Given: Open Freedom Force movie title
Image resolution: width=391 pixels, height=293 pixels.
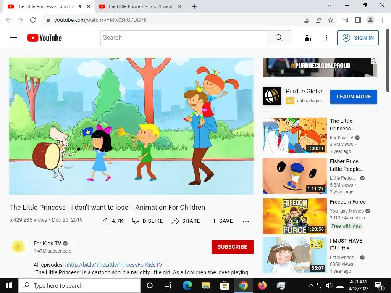Looking at the screenshot, I should pyautogui.click(x=347, y=202).
